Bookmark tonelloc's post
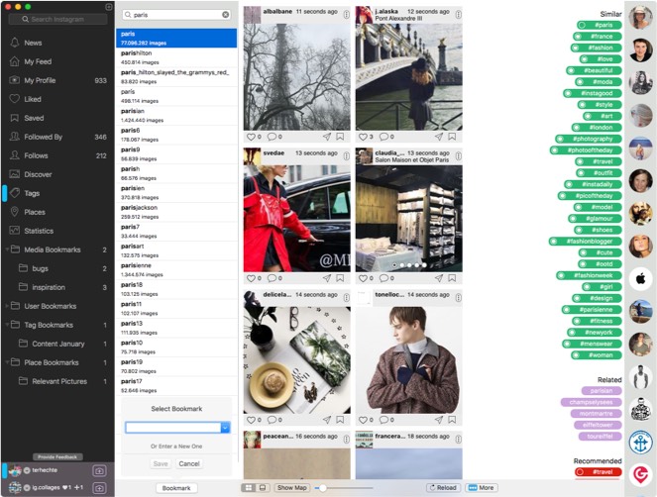The width and height of the screenshot is (657, 497). [x=452, y=420]
